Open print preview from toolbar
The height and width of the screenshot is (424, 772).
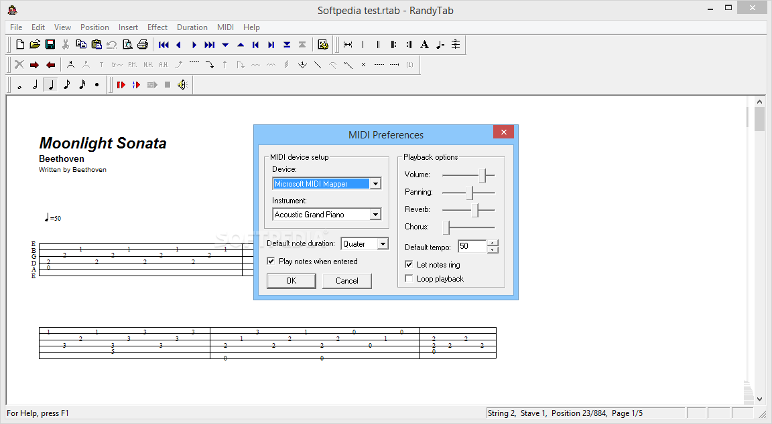pos(127,45)
